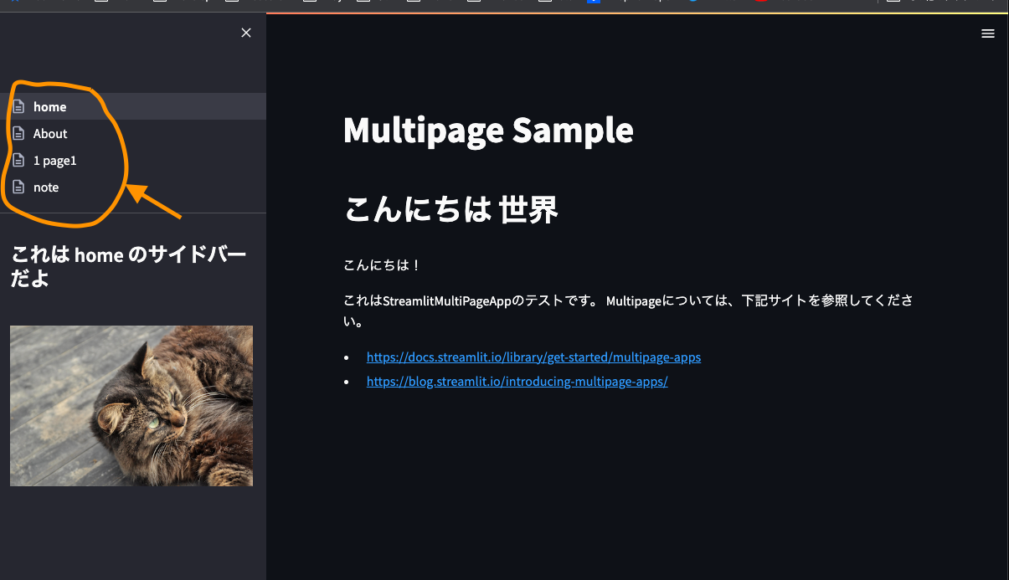Screen dimensions: 1009x580
Task: Open the "1 page1" entry
Action: pyautogui.click(x=55, y=160)
